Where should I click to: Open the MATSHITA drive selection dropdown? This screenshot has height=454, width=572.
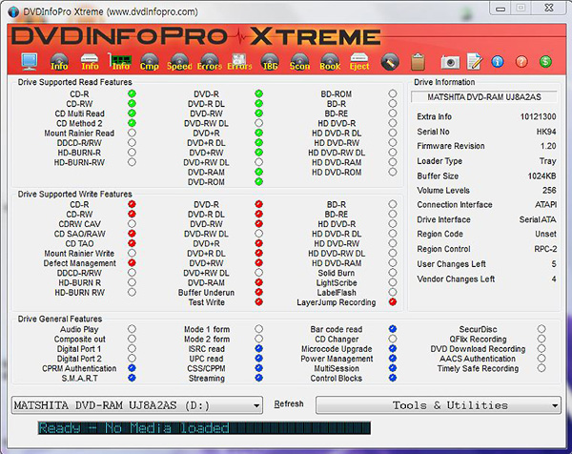(137, 405)
